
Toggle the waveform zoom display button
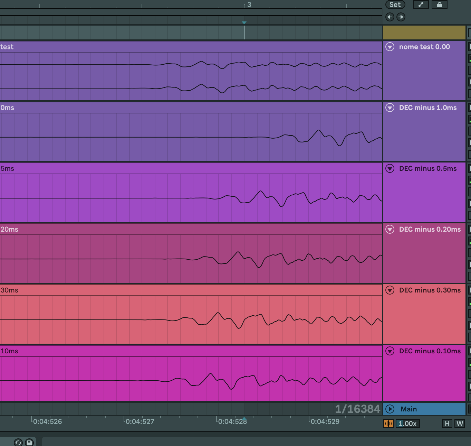tap(388, 424)
